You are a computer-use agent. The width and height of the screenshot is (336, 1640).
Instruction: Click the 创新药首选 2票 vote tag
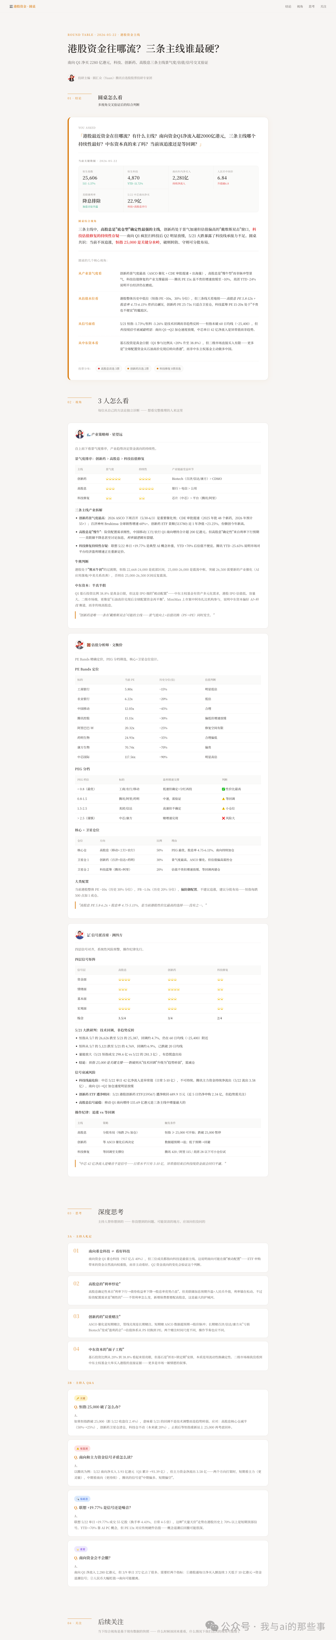click(138, 369)
